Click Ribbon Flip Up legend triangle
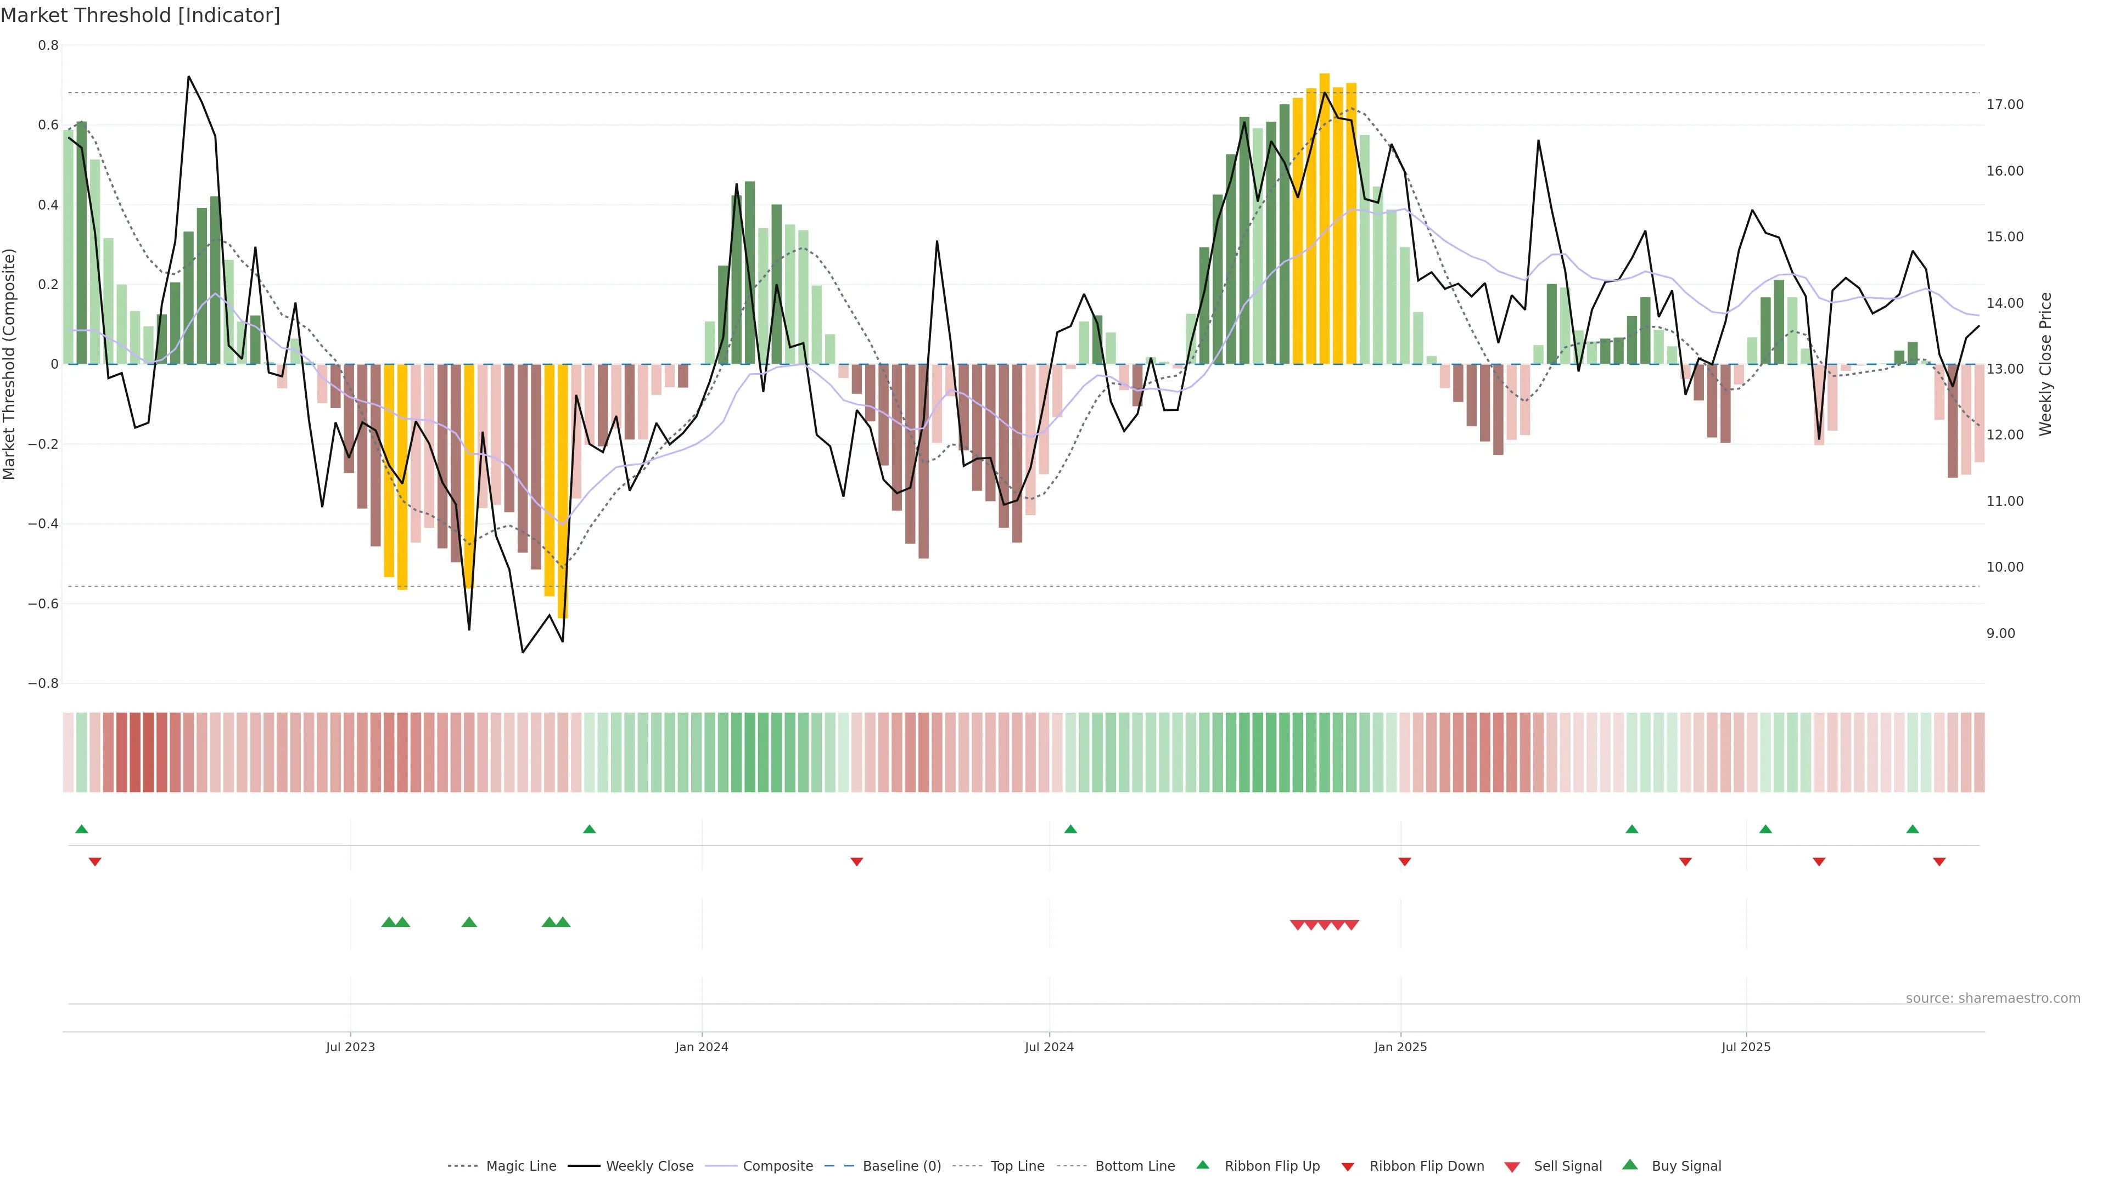This screenshot has width=2108, height=1185. pyautogui.click(x=1203, y=1165)
